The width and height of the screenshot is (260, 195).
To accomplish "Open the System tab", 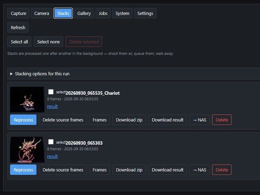I will (122, 13).
